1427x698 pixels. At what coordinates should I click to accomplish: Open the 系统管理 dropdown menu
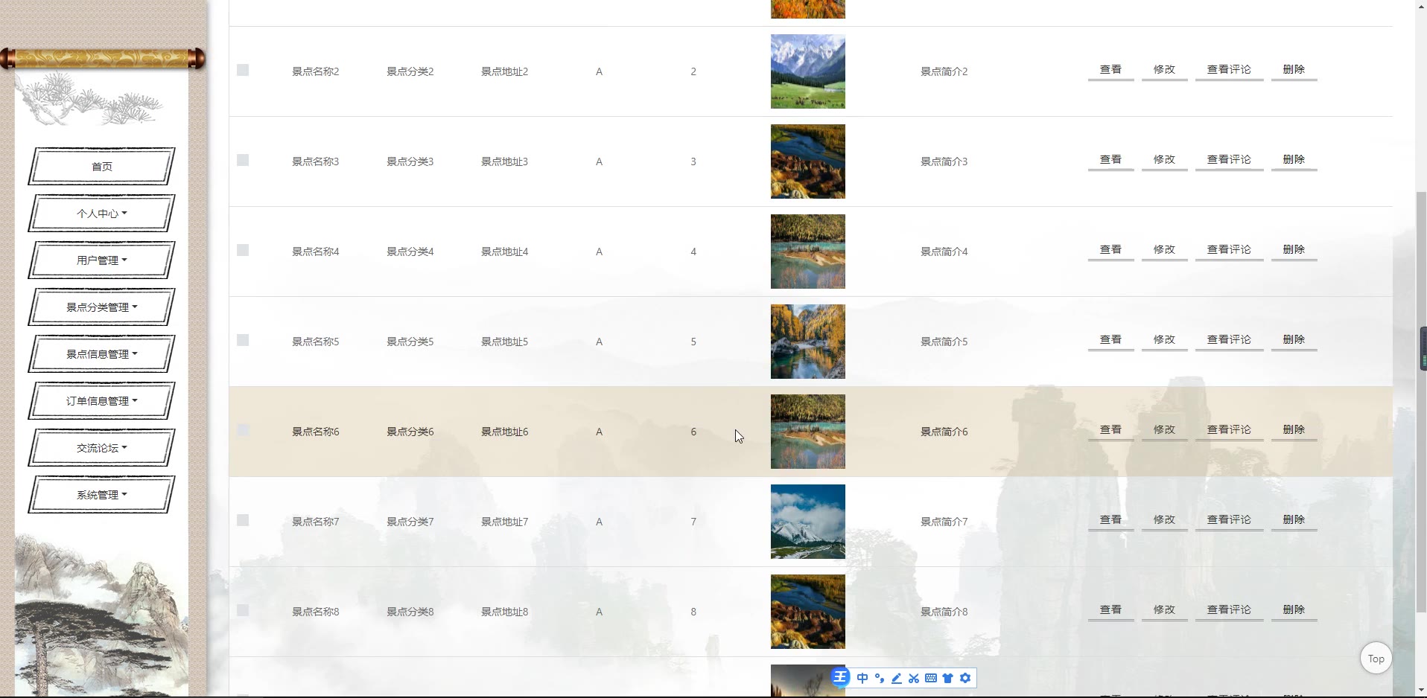102,495
